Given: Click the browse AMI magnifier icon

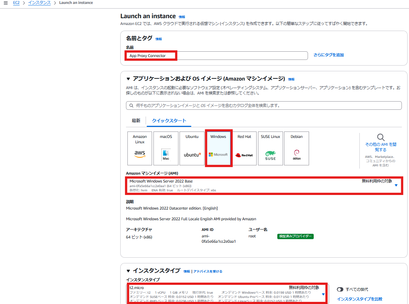Looking at the screenshot, I should tap(380, 137).
